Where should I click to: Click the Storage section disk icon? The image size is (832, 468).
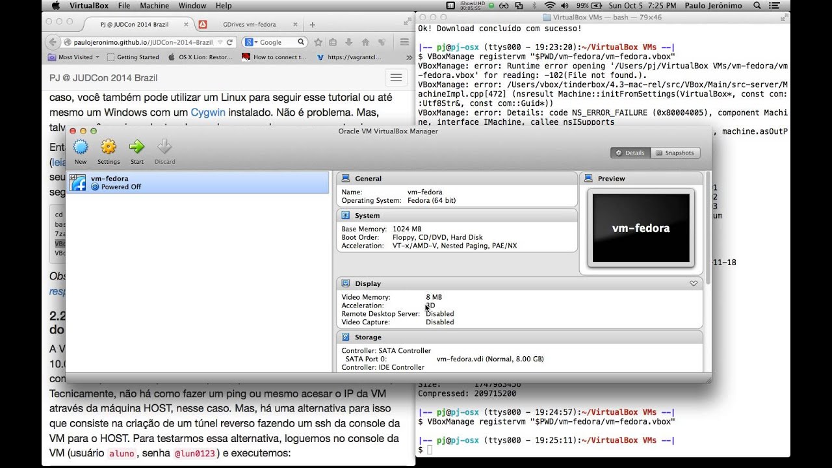[346, 337]
